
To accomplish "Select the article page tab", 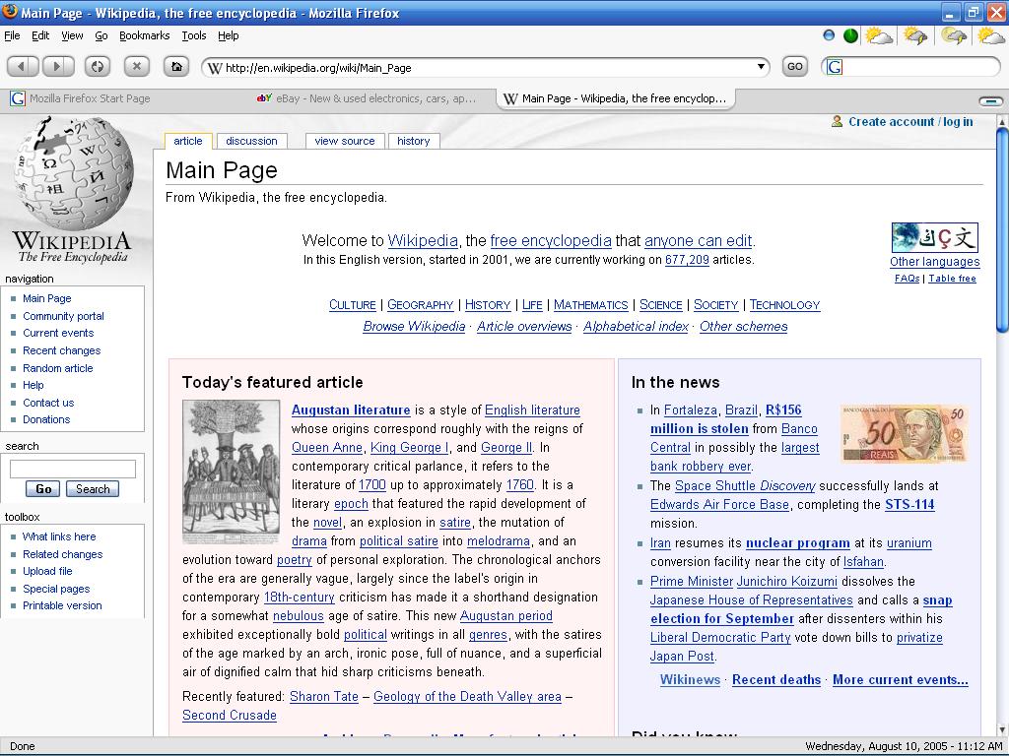I will (188, 141).
